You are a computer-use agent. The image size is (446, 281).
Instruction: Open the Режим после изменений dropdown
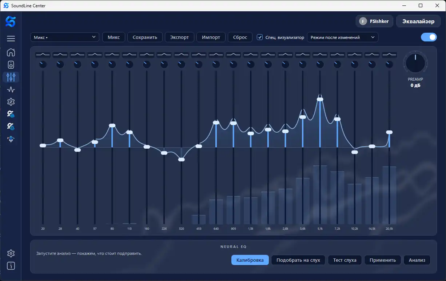pos(343,37)
